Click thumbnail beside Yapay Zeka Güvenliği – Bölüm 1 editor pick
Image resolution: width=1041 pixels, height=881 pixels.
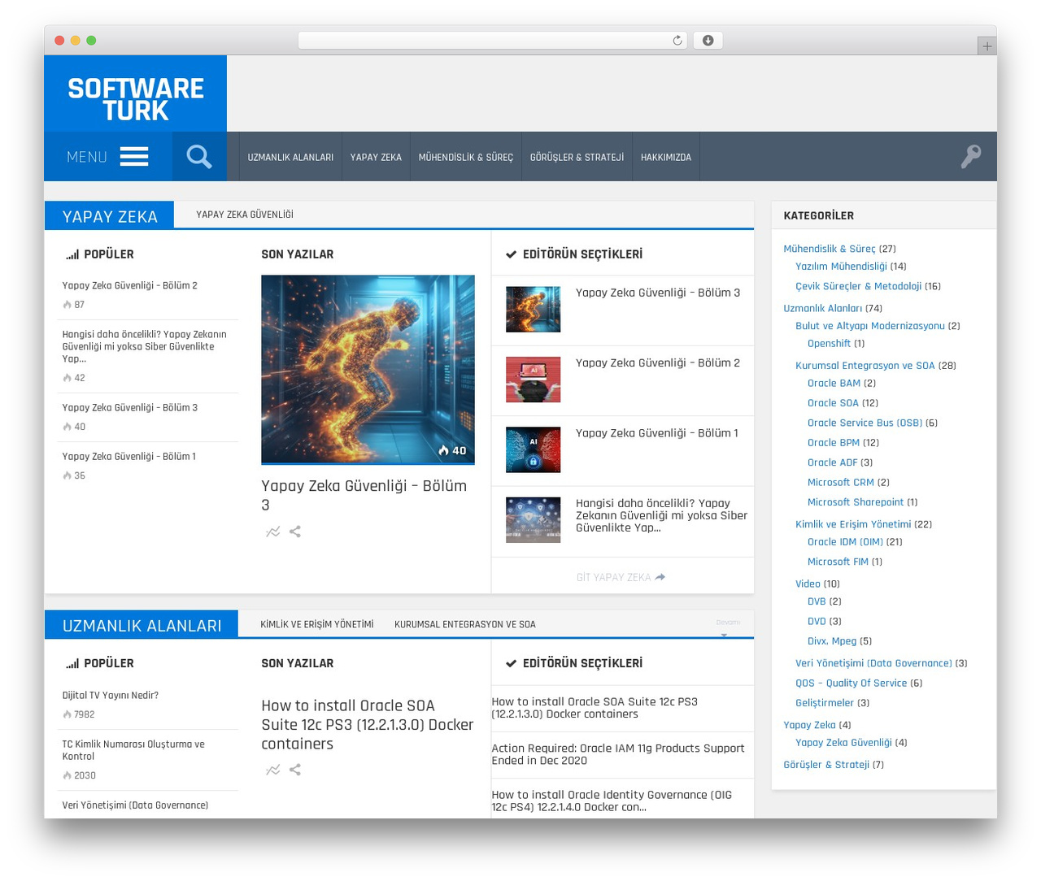(534, 449)
